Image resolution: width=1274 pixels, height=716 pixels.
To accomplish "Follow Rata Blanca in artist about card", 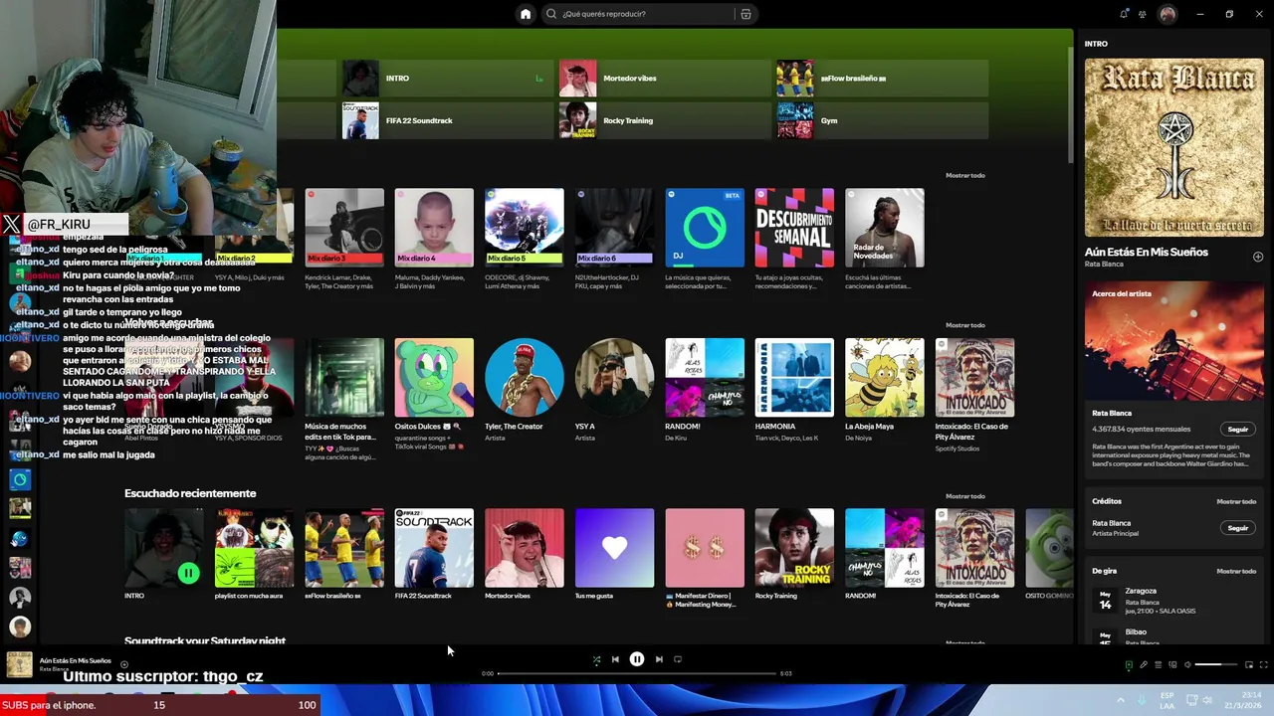I will (1237, 430).
